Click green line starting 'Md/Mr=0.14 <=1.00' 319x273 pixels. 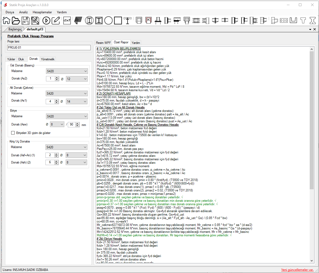164,236
